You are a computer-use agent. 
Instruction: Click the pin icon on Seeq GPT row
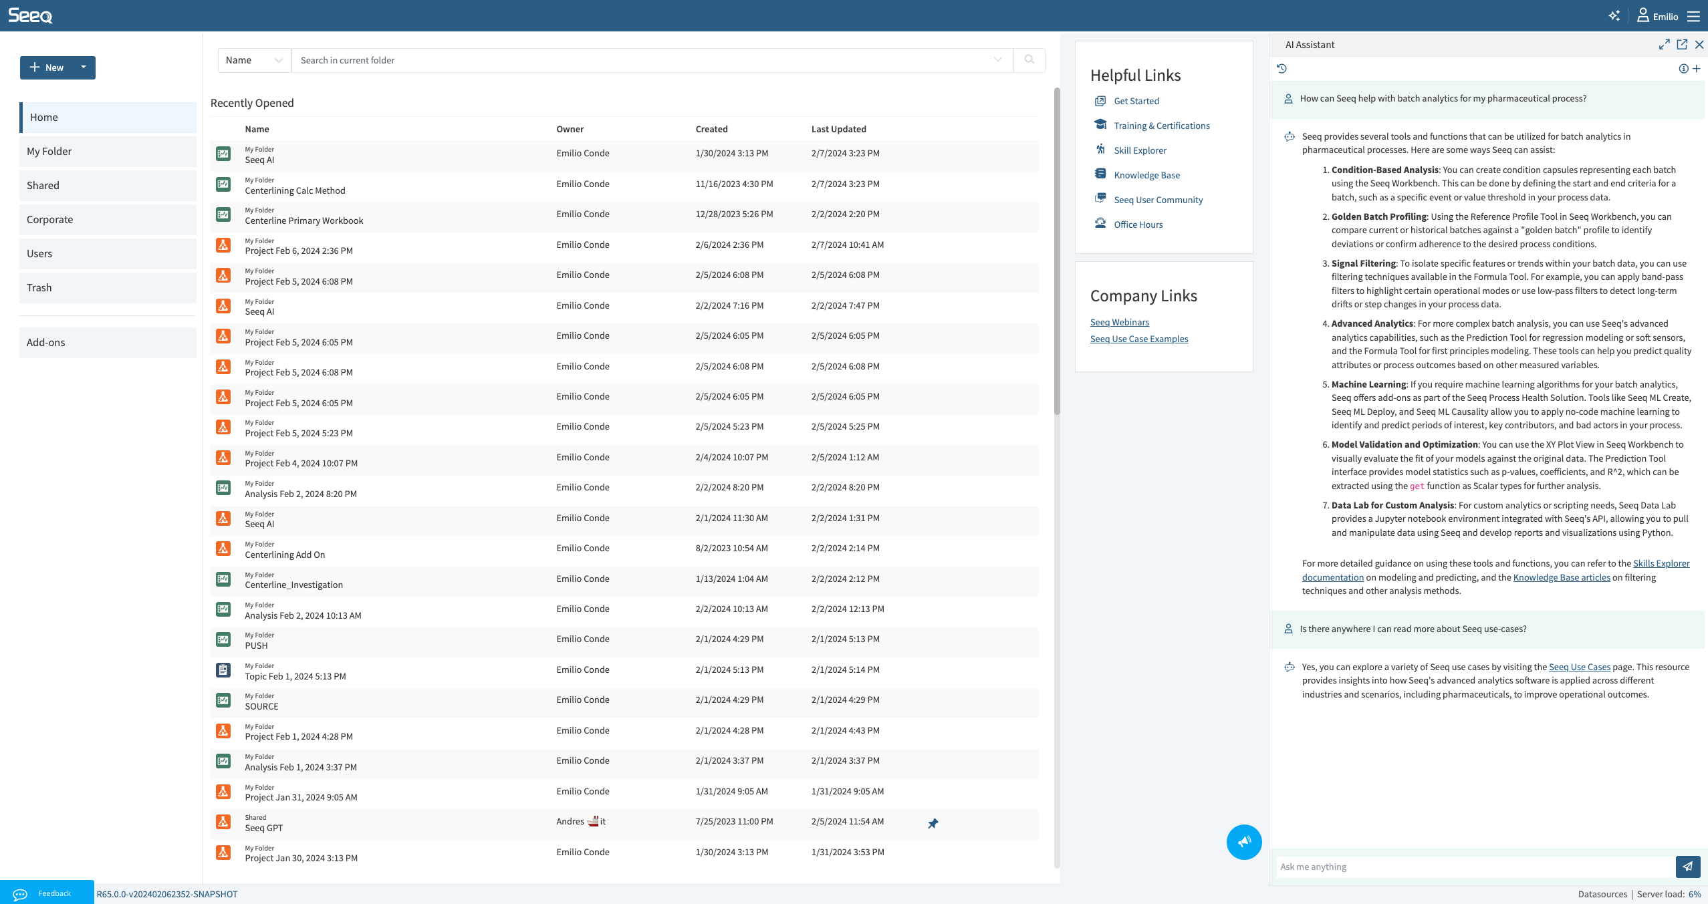(x=931, y=822)
